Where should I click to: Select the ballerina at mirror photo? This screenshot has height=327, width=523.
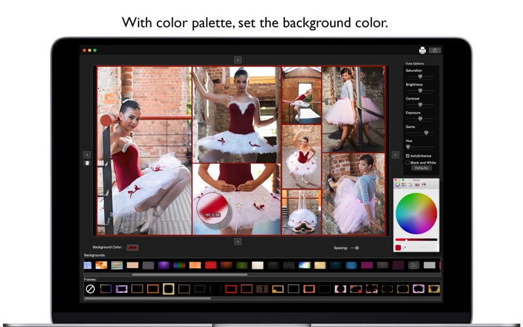click(354, 109)
